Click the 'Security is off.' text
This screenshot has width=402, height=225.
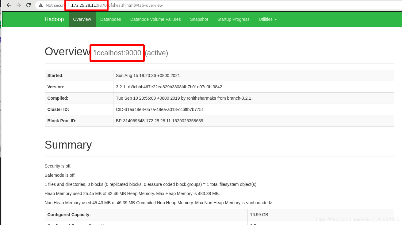(58, 166)
